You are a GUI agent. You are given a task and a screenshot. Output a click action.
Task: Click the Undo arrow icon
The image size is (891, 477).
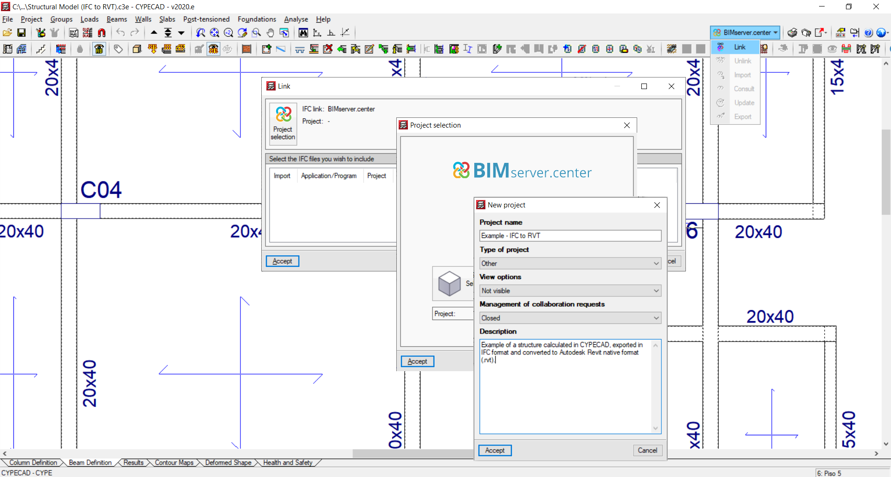click(x=120, y=32)
